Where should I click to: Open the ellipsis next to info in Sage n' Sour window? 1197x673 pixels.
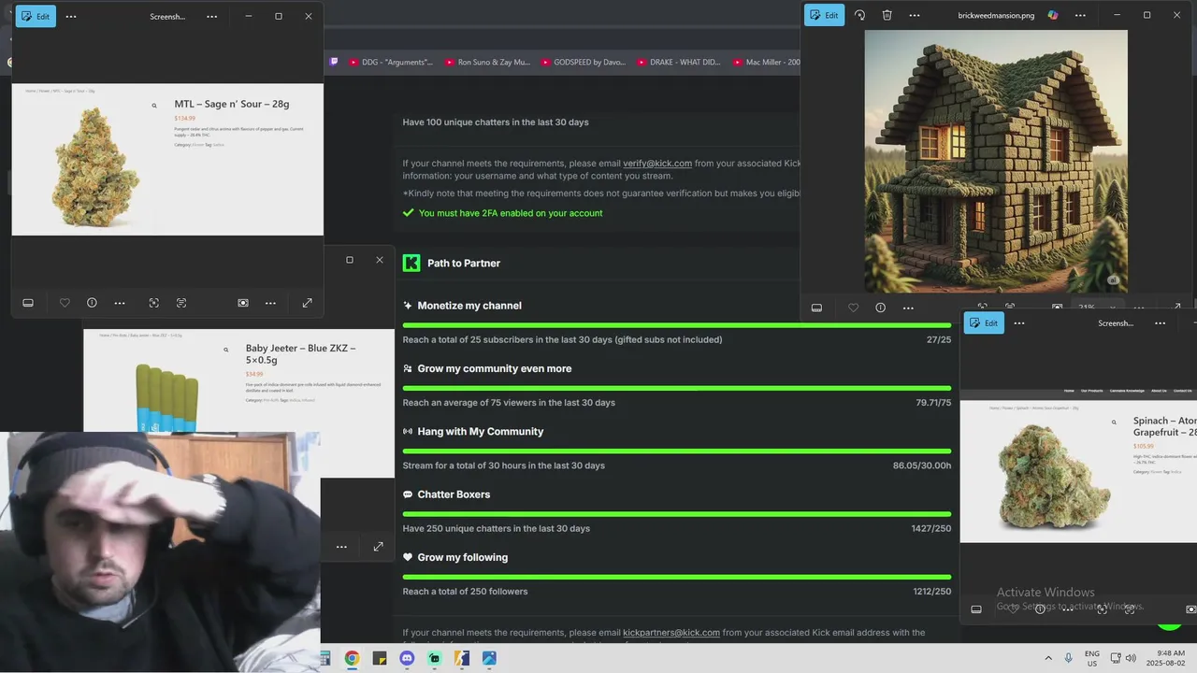(120, 303)
